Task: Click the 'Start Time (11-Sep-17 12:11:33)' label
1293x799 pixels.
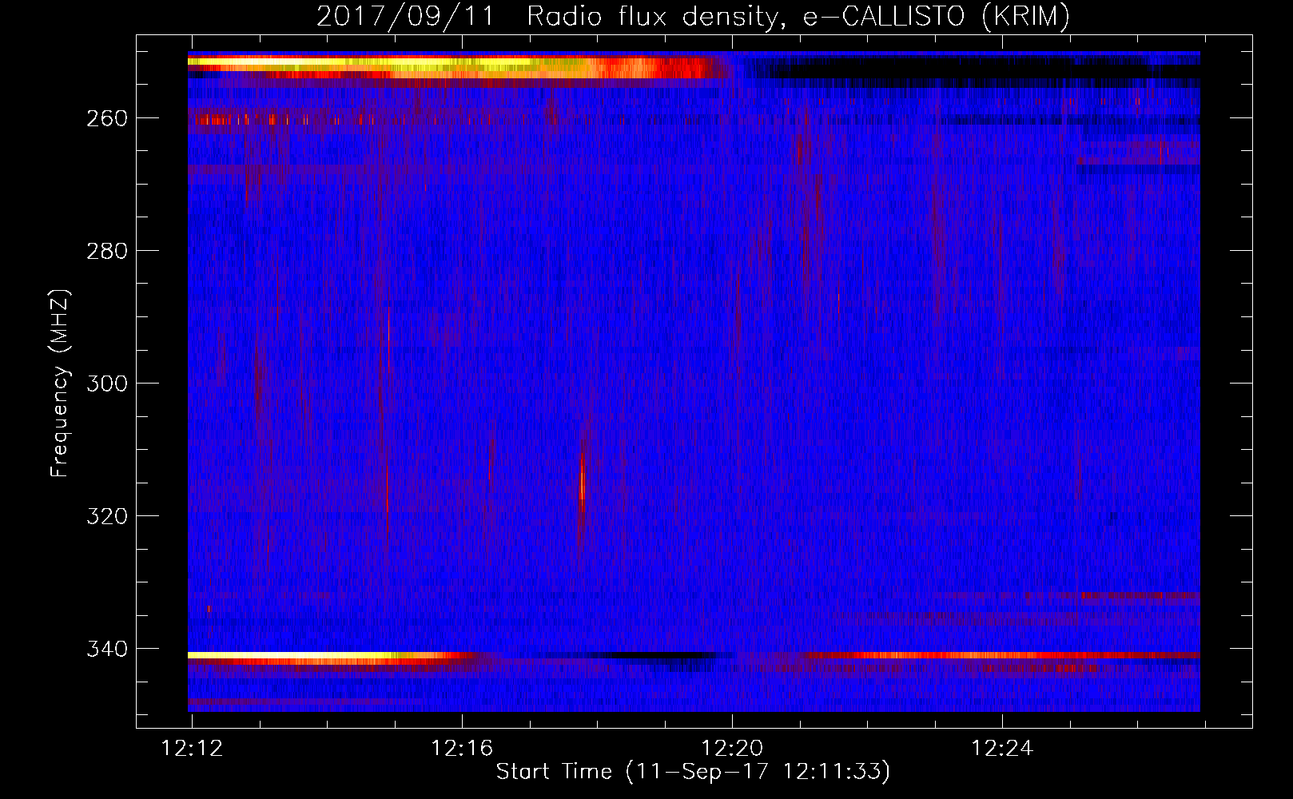Action: (x=693, y=772)
